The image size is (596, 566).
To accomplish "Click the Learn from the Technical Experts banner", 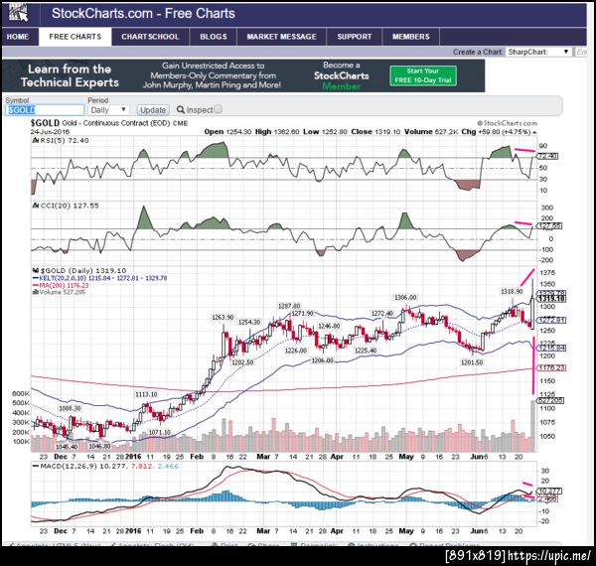I will click(70, 75).
